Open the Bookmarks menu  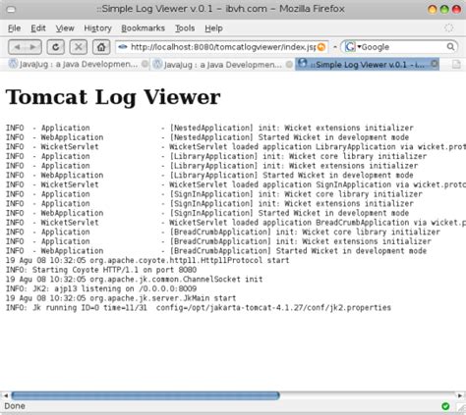coord(143,28)
